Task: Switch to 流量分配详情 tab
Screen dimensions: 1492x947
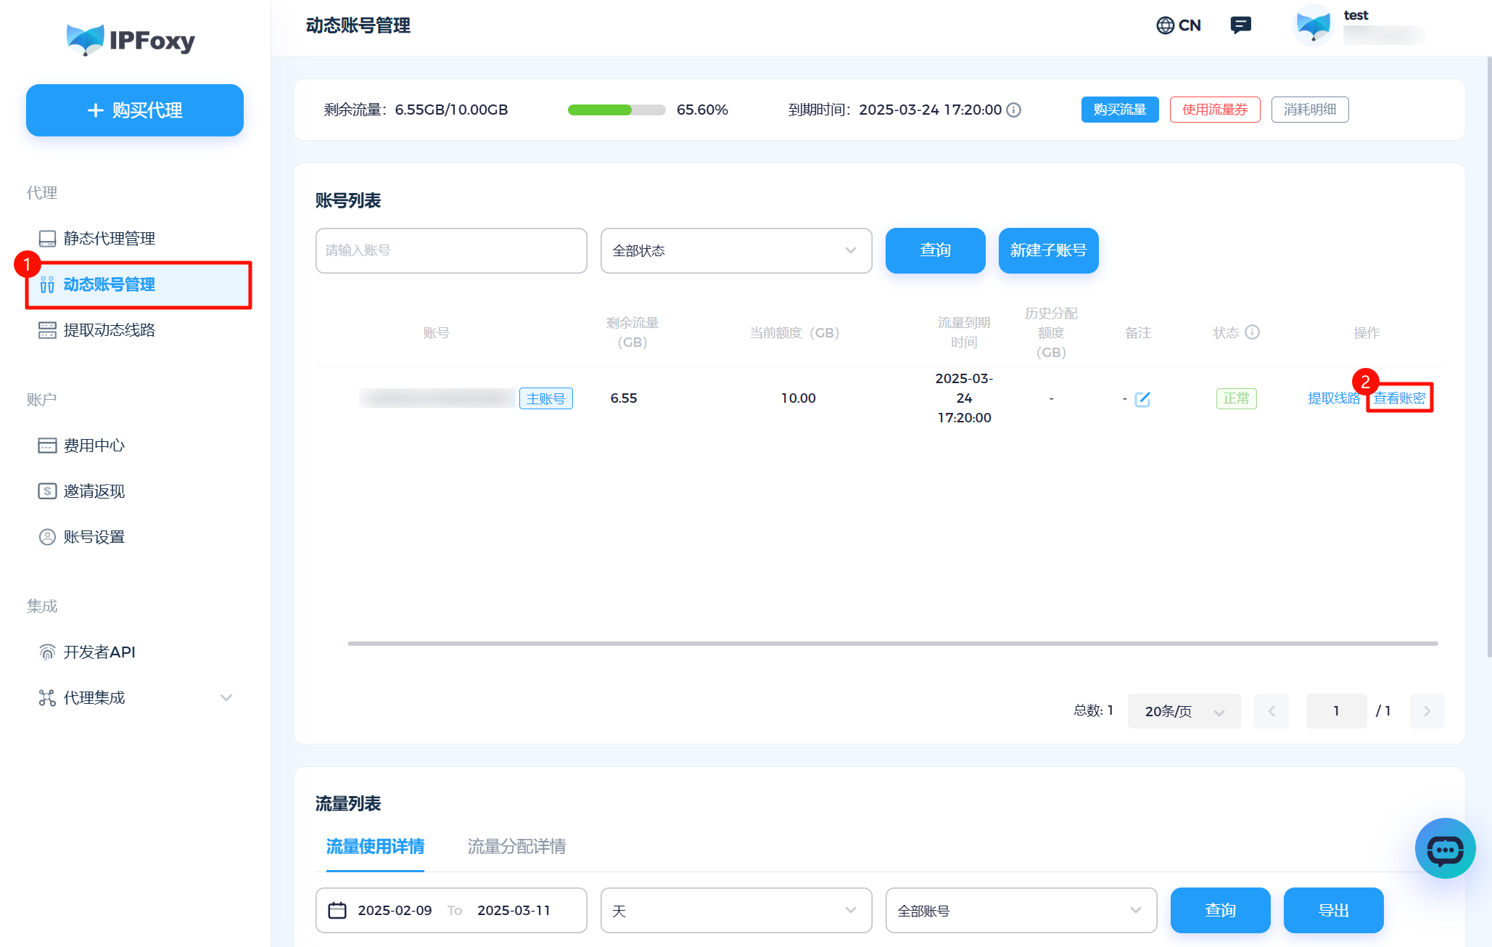Action: click(516, 846)
